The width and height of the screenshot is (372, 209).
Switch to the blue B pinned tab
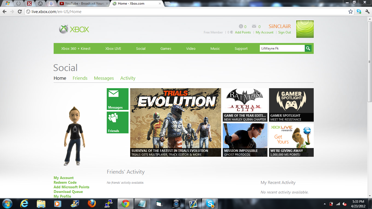(51, 4)
